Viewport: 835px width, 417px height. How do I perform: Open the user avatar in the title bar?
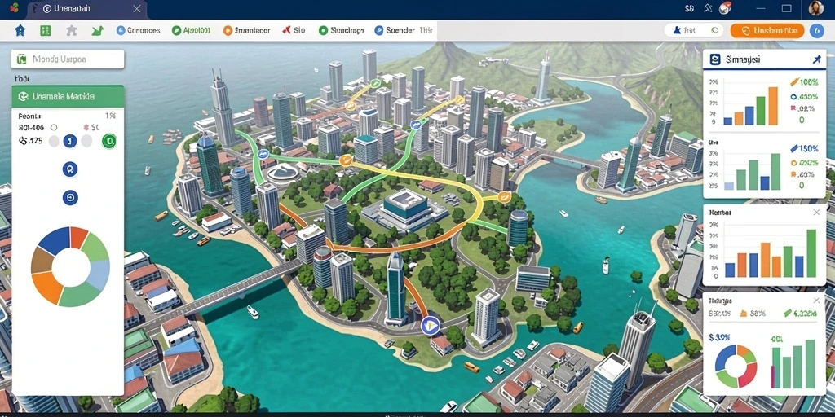[815, 8]
